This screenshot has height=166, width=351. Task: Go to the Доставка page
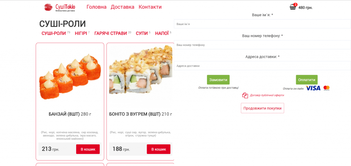[x=122, y=7]
